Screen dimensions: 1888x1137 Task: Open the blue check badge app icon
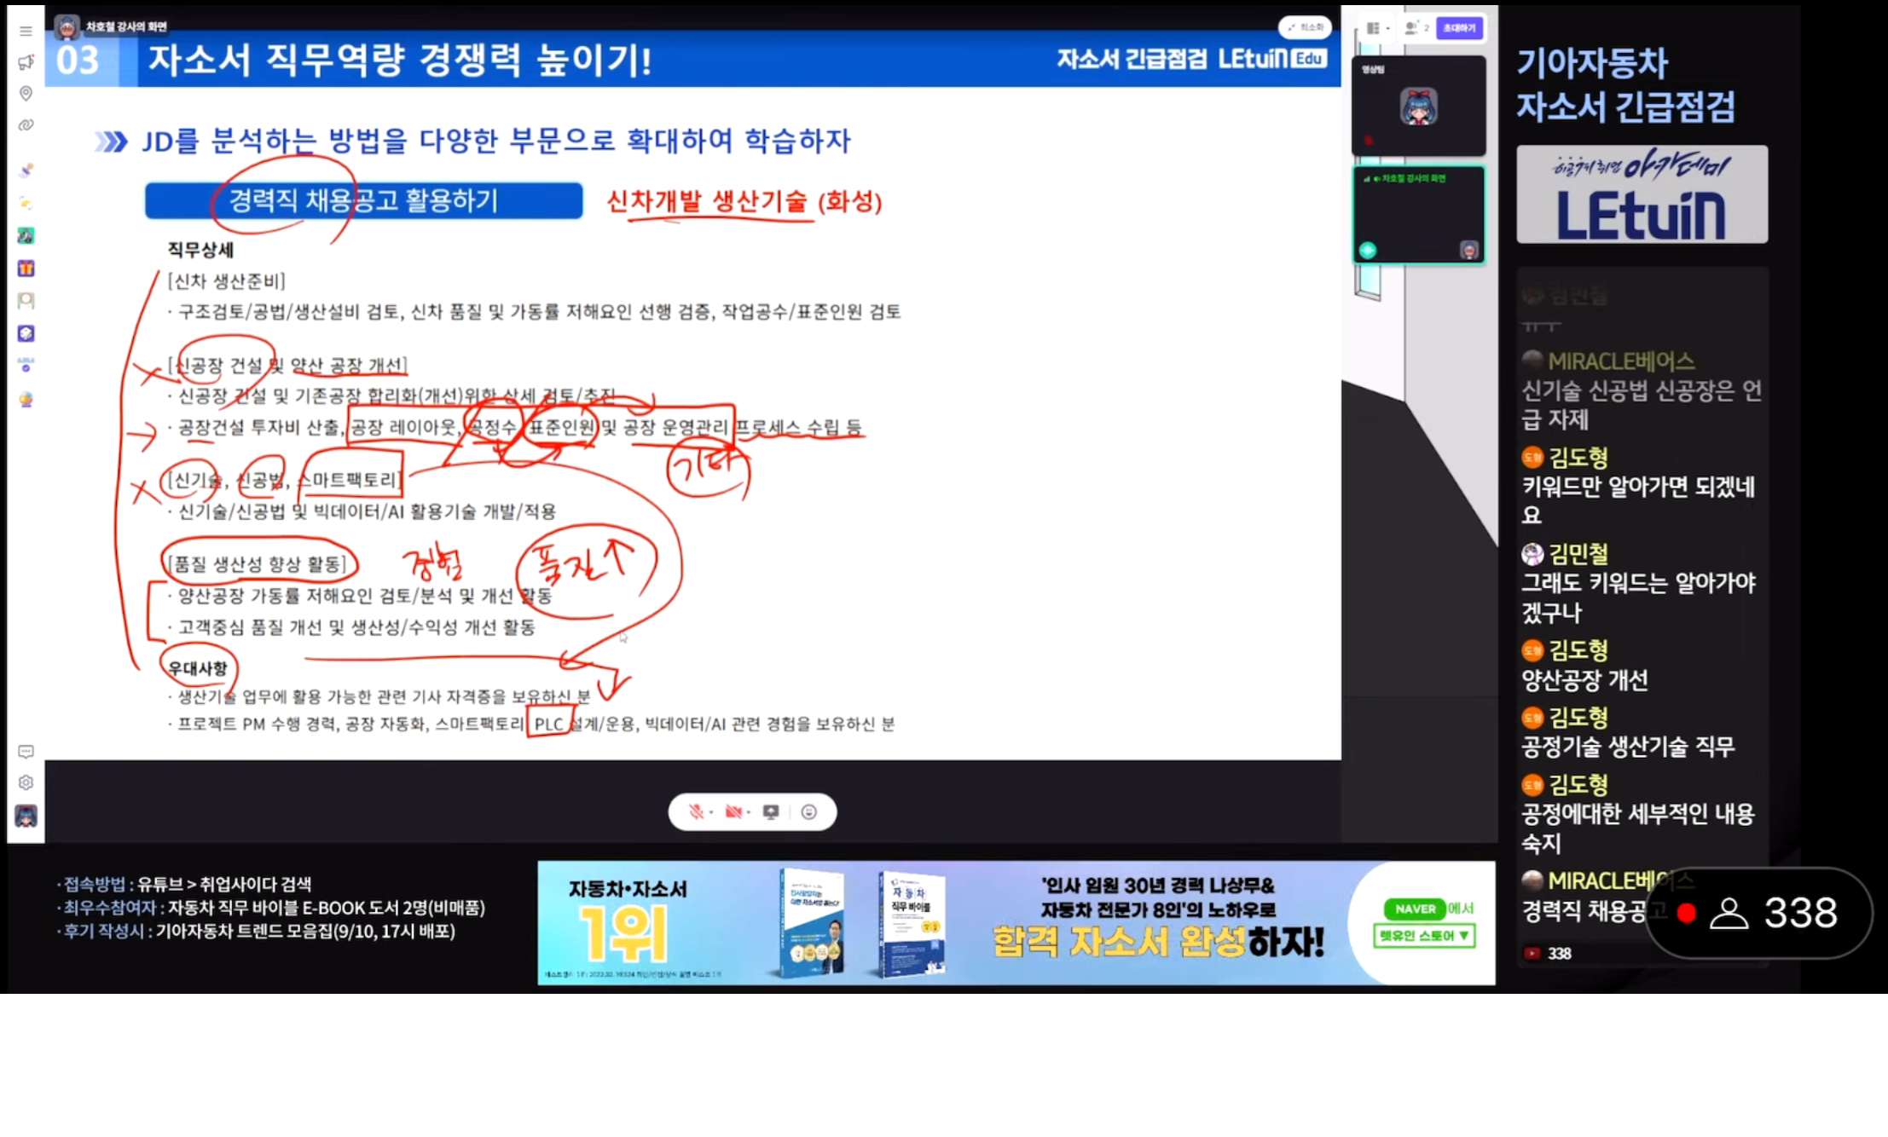coord(26,366)
